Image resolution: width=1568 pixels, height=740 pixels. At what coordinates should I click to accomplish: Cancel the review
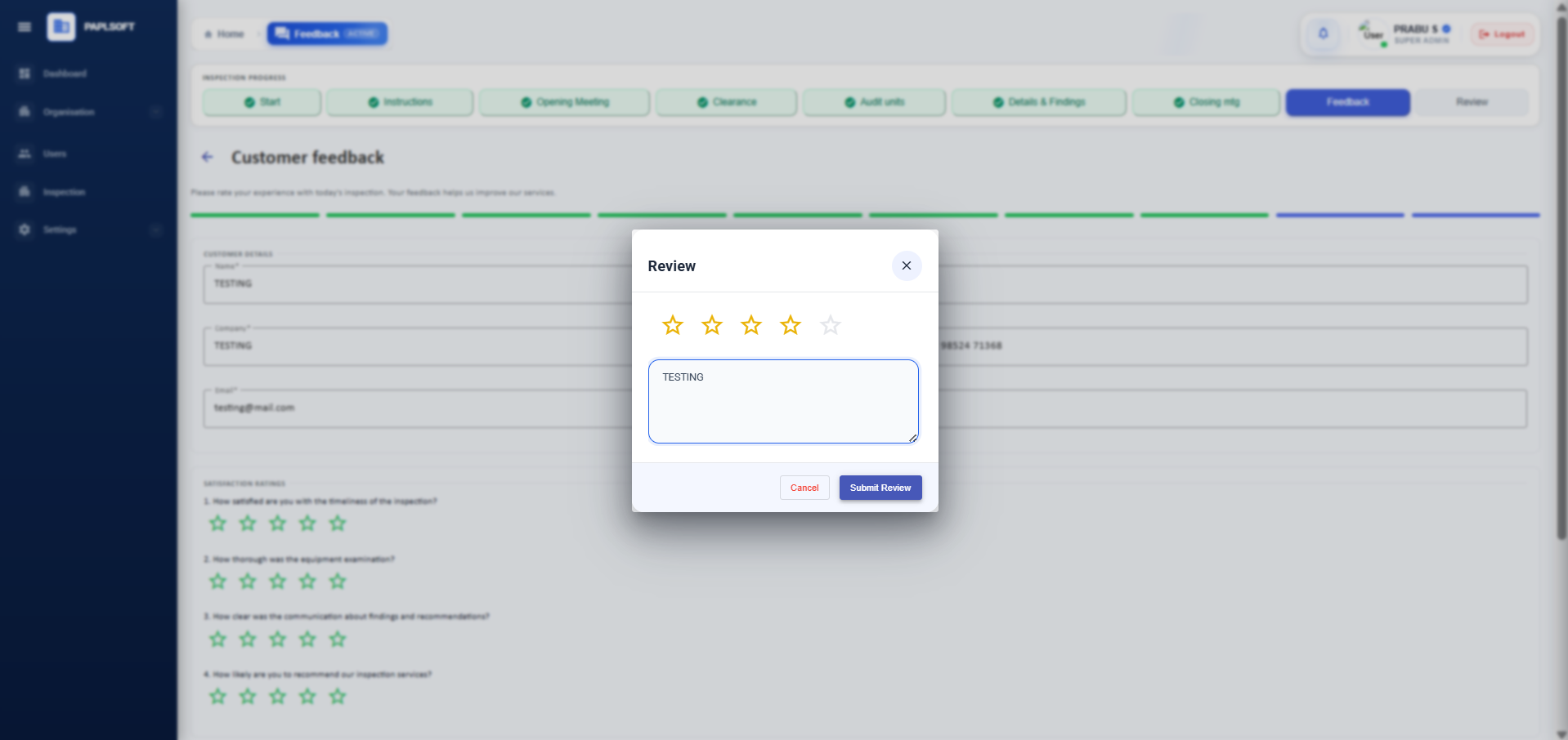(804, 488)
